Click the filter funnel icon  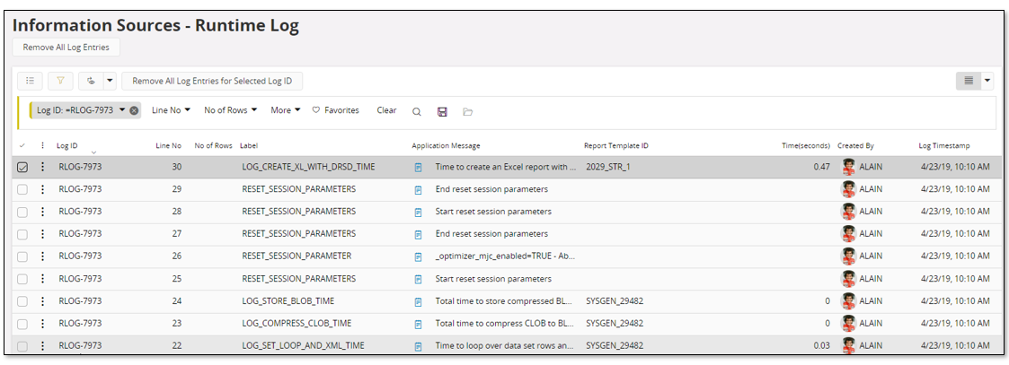pos(60,81)
